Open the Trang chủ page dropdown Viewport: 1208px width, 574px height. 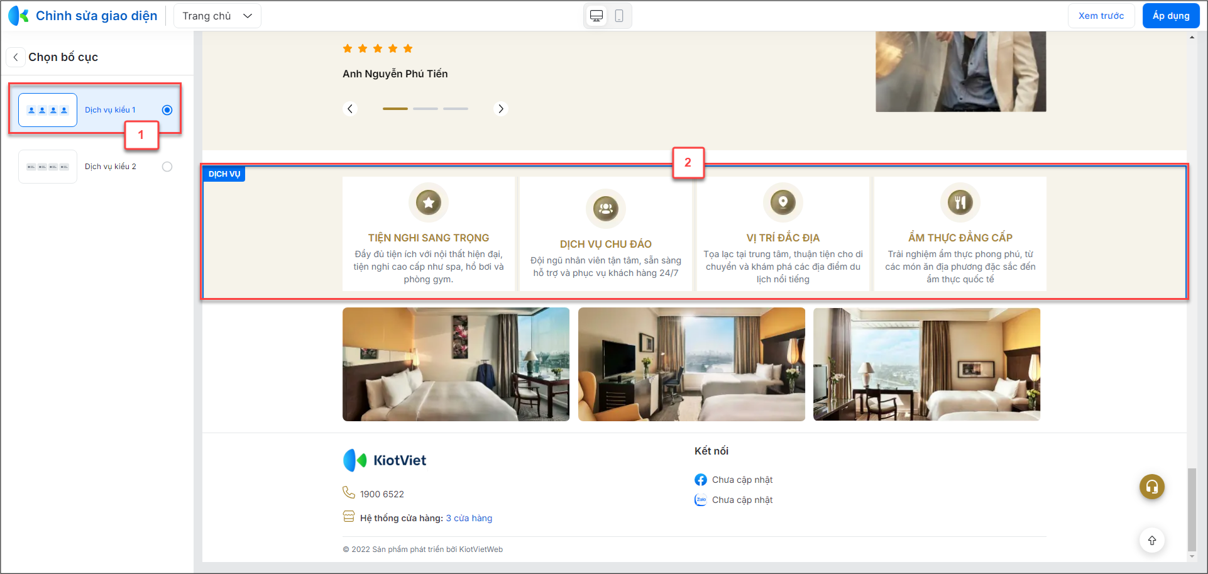(x=217, y=16)
